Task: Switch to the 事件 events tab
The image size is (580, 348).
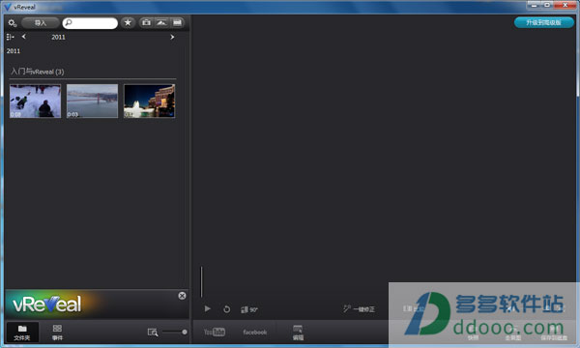Action: [57, 332]
